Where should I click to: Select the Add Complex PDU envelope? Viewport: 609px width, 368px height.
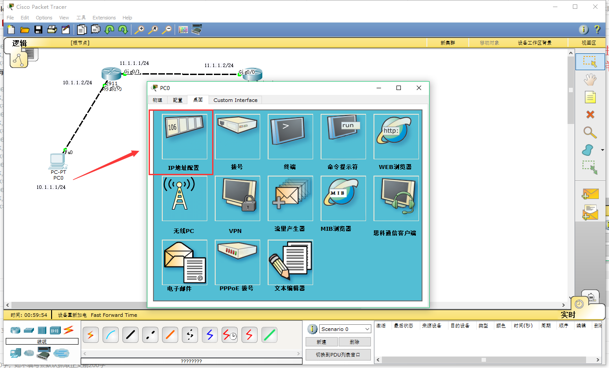click(590, 213)
